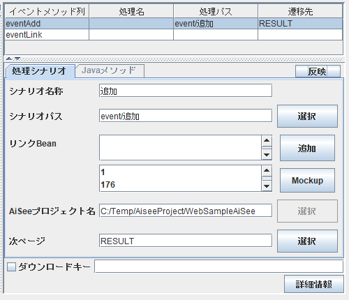Expand split pane with the down triangle
This screenshot has width=349, height=300.
pos(17,59)
